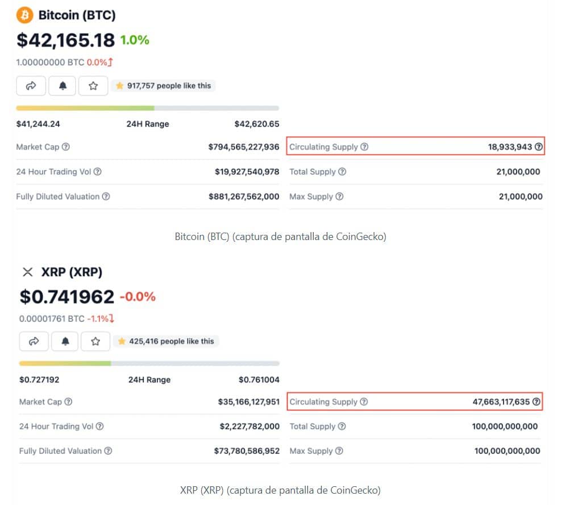
Task: Click the 1.00000000 BTC value
Action: tap(50, 62)
